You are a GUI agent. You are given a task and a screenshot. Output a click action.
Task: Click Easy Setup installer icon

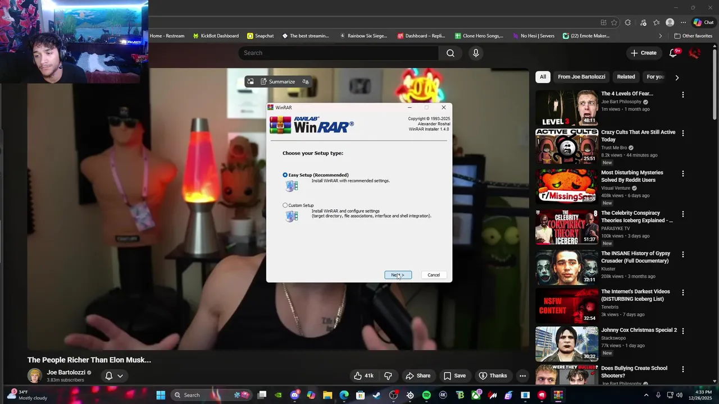[x=292, y=186]
